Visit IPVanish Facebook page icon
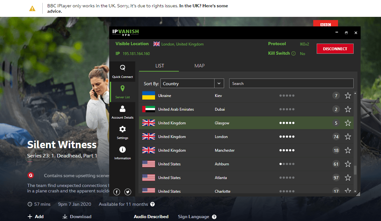This screenshot has width=381, height=221. pyautogui.click(x=116, y=192)
